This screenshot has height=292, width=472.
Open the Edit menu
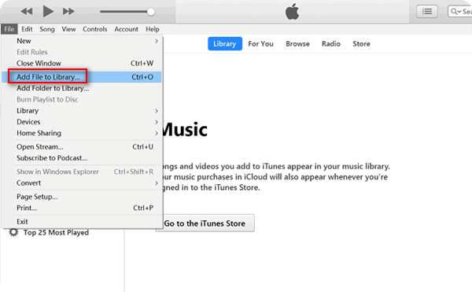coord(27,29)
